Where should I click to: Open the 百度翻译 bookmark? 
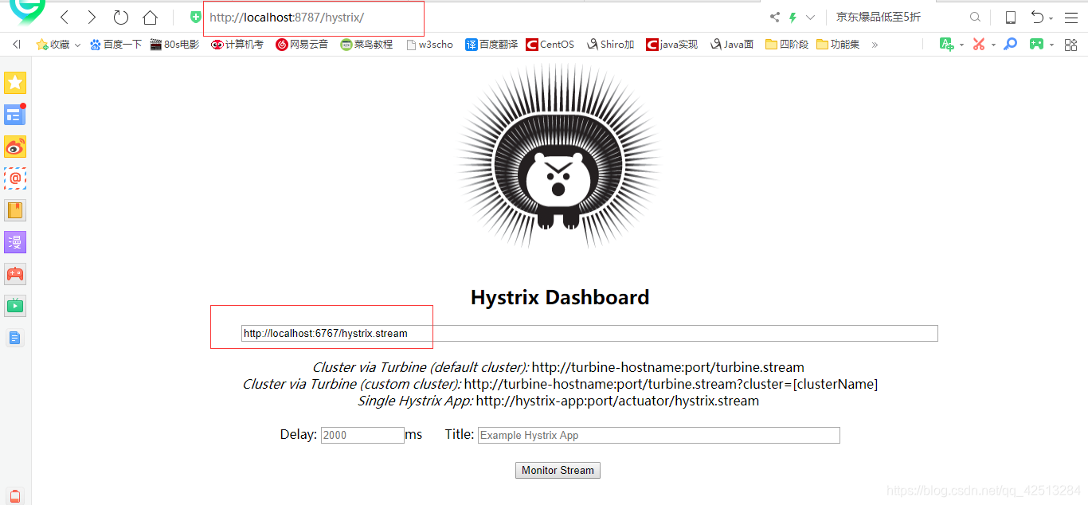[x=491, y=45]
